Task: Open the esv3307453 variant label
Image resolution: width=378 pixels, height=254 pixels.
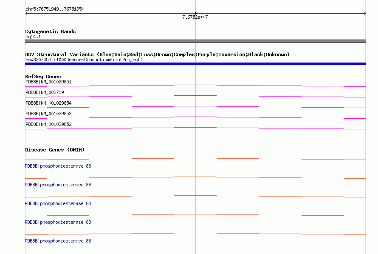Action: click(x=84, y=60)
